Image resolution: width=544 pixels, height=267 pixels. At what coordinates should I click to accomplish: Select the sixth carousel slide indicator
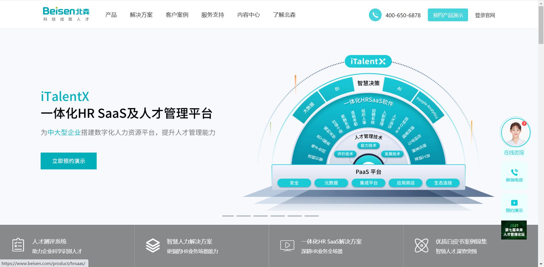(312, 216)
